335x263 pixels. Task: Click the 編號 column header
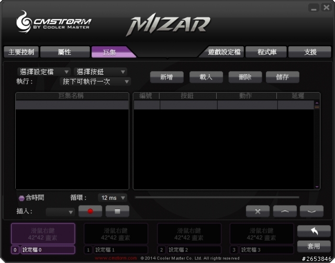[x=146, y=96]
